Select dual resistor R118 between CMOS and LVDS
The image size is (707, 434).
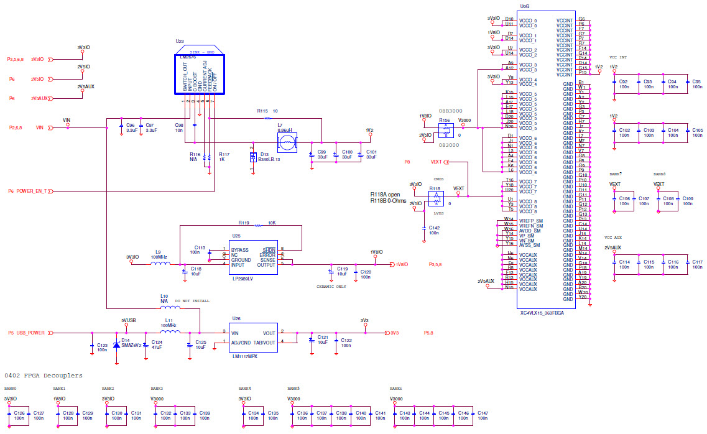[x=436, y=199]
